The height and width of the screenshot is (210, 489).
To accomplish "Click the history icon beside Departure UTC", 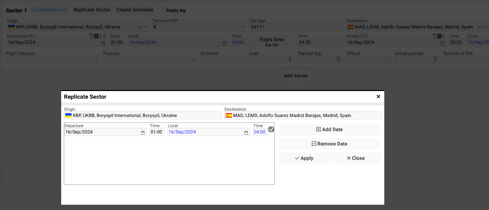I will (x=92, y=35).
